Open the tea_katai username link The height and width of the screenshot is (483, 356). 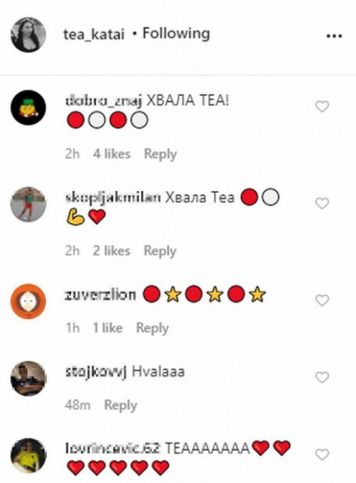(94, 35)
